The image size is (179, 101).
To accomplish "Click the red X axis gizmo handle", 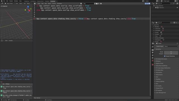I will 29,11.
